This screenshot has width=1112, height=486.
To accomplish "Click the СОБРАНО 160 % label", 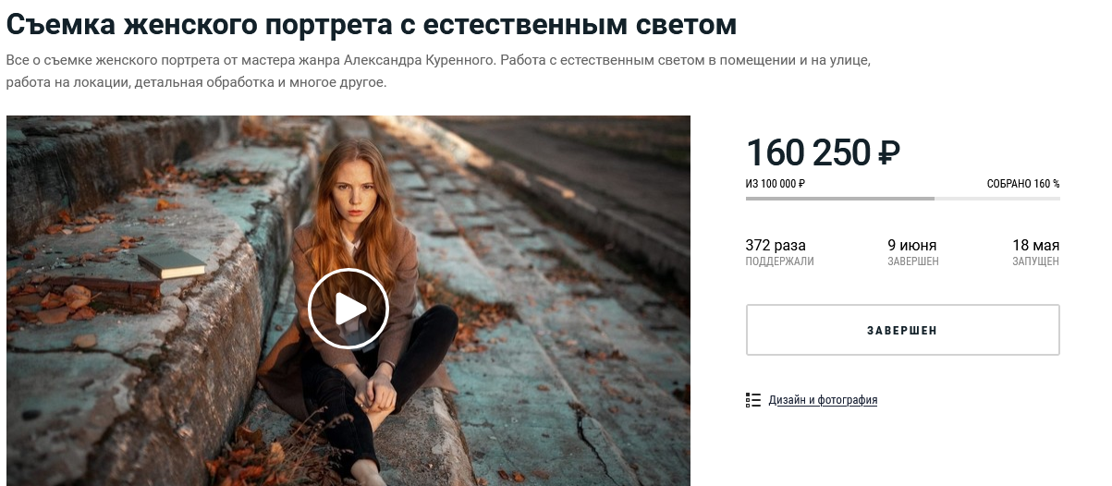I will pyautogui.click(x=1023, y=184).
